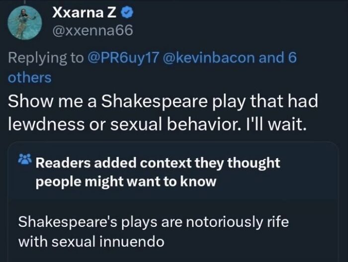The width and height of the screenshot is (348, 262).
Task: Open the Xxarna Z profile picture
Action: (x=22, y=23)
